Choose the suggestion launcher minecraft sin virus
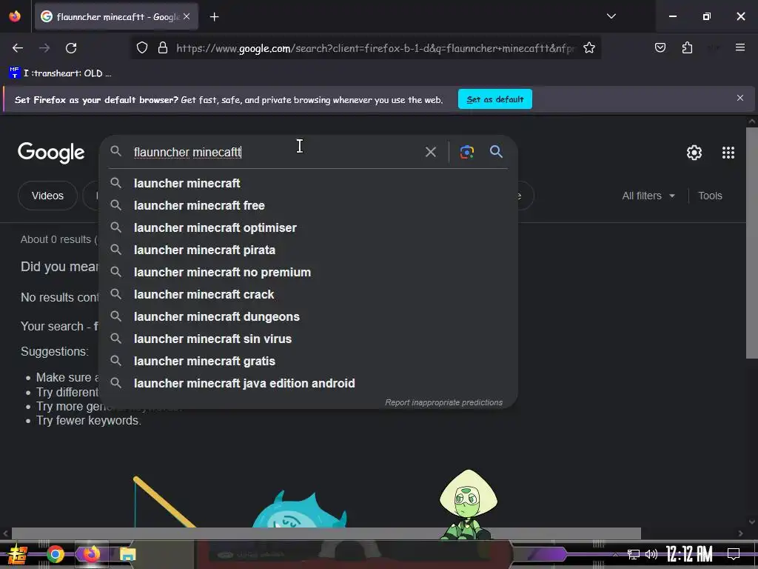This screenshot has height=569, width=758. [309, 339]
